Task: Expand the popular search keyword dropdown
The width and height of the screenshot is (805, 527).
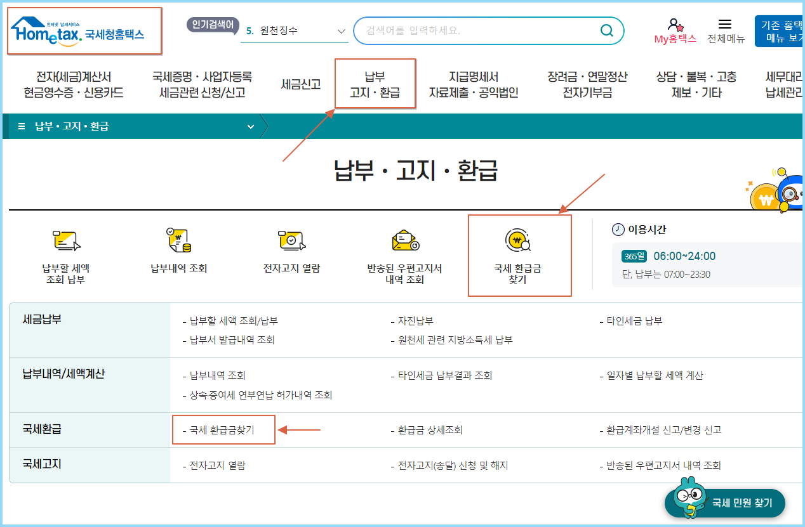Action: [x=341, y=30]
